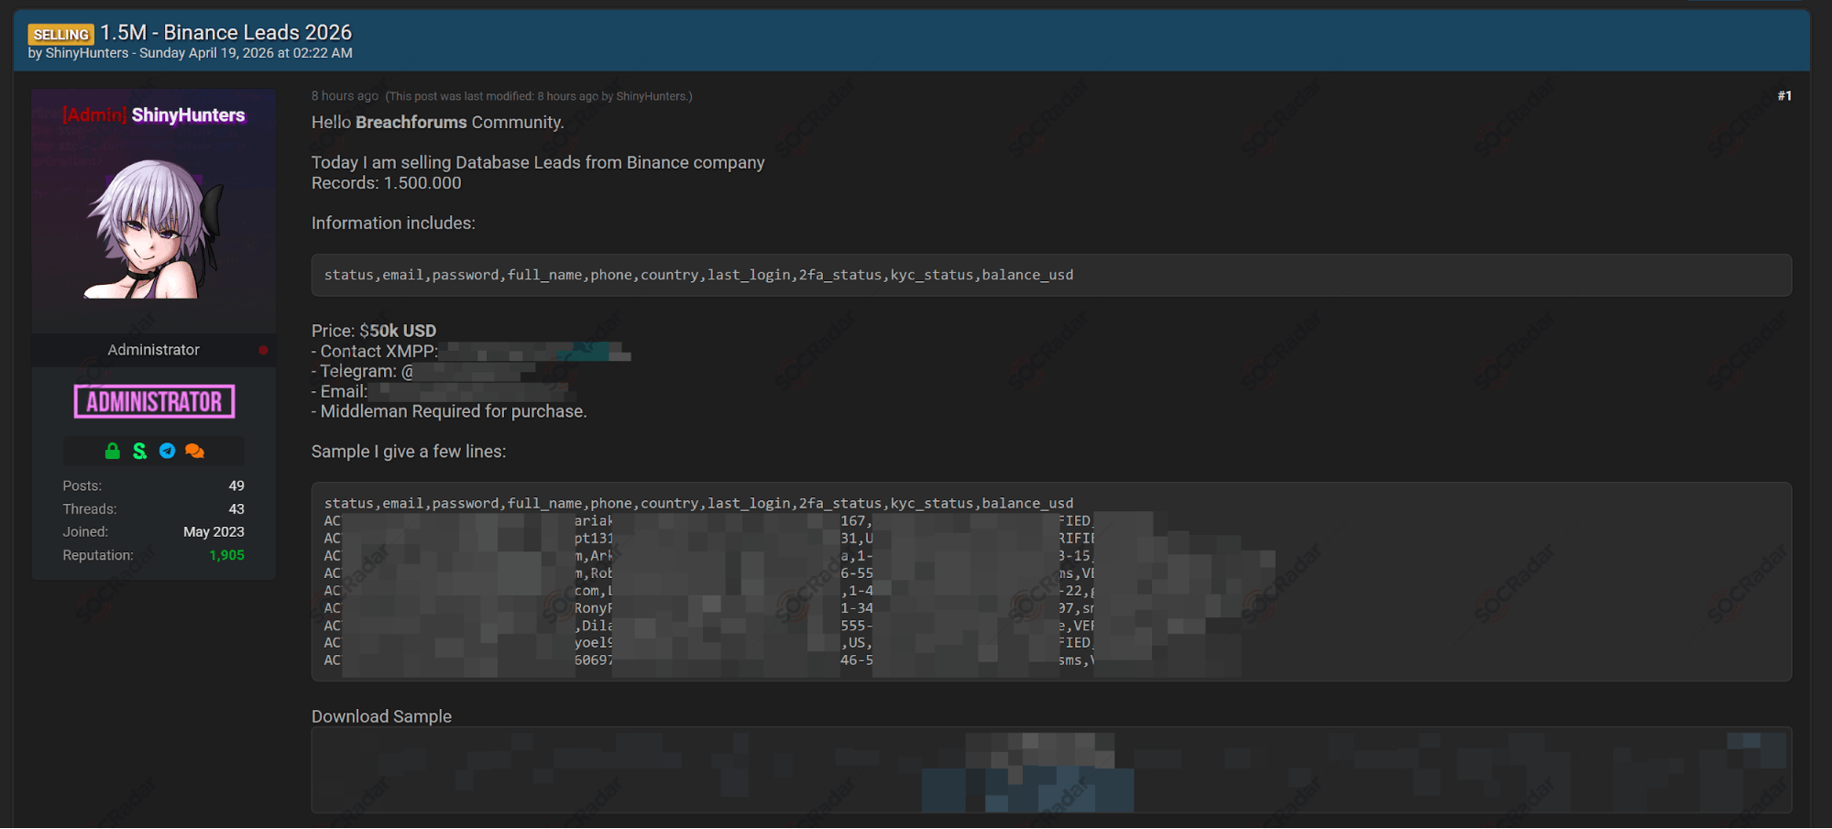Click the pink ADMINISTRATOR badge
This screenshot has height=829, width=1832.
[x=154, y=401]
